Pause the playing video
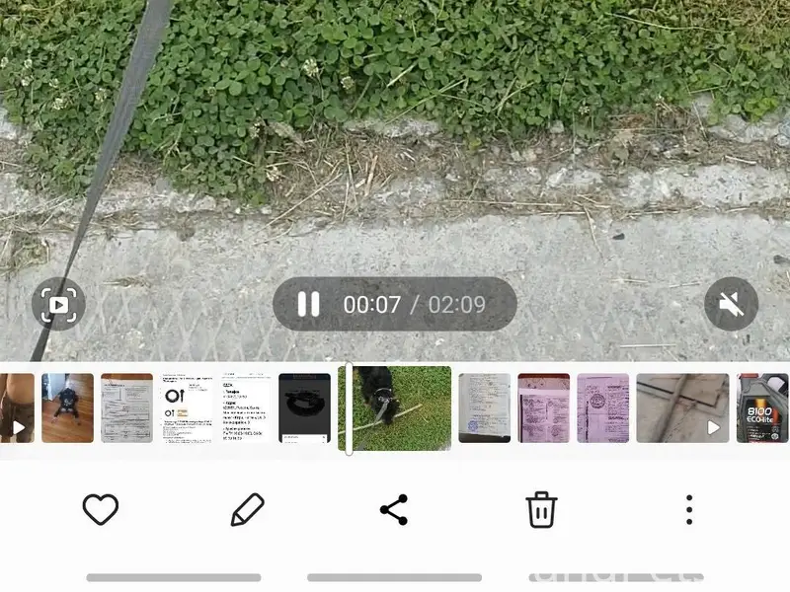Screen dimensions: 790x592 309,304
